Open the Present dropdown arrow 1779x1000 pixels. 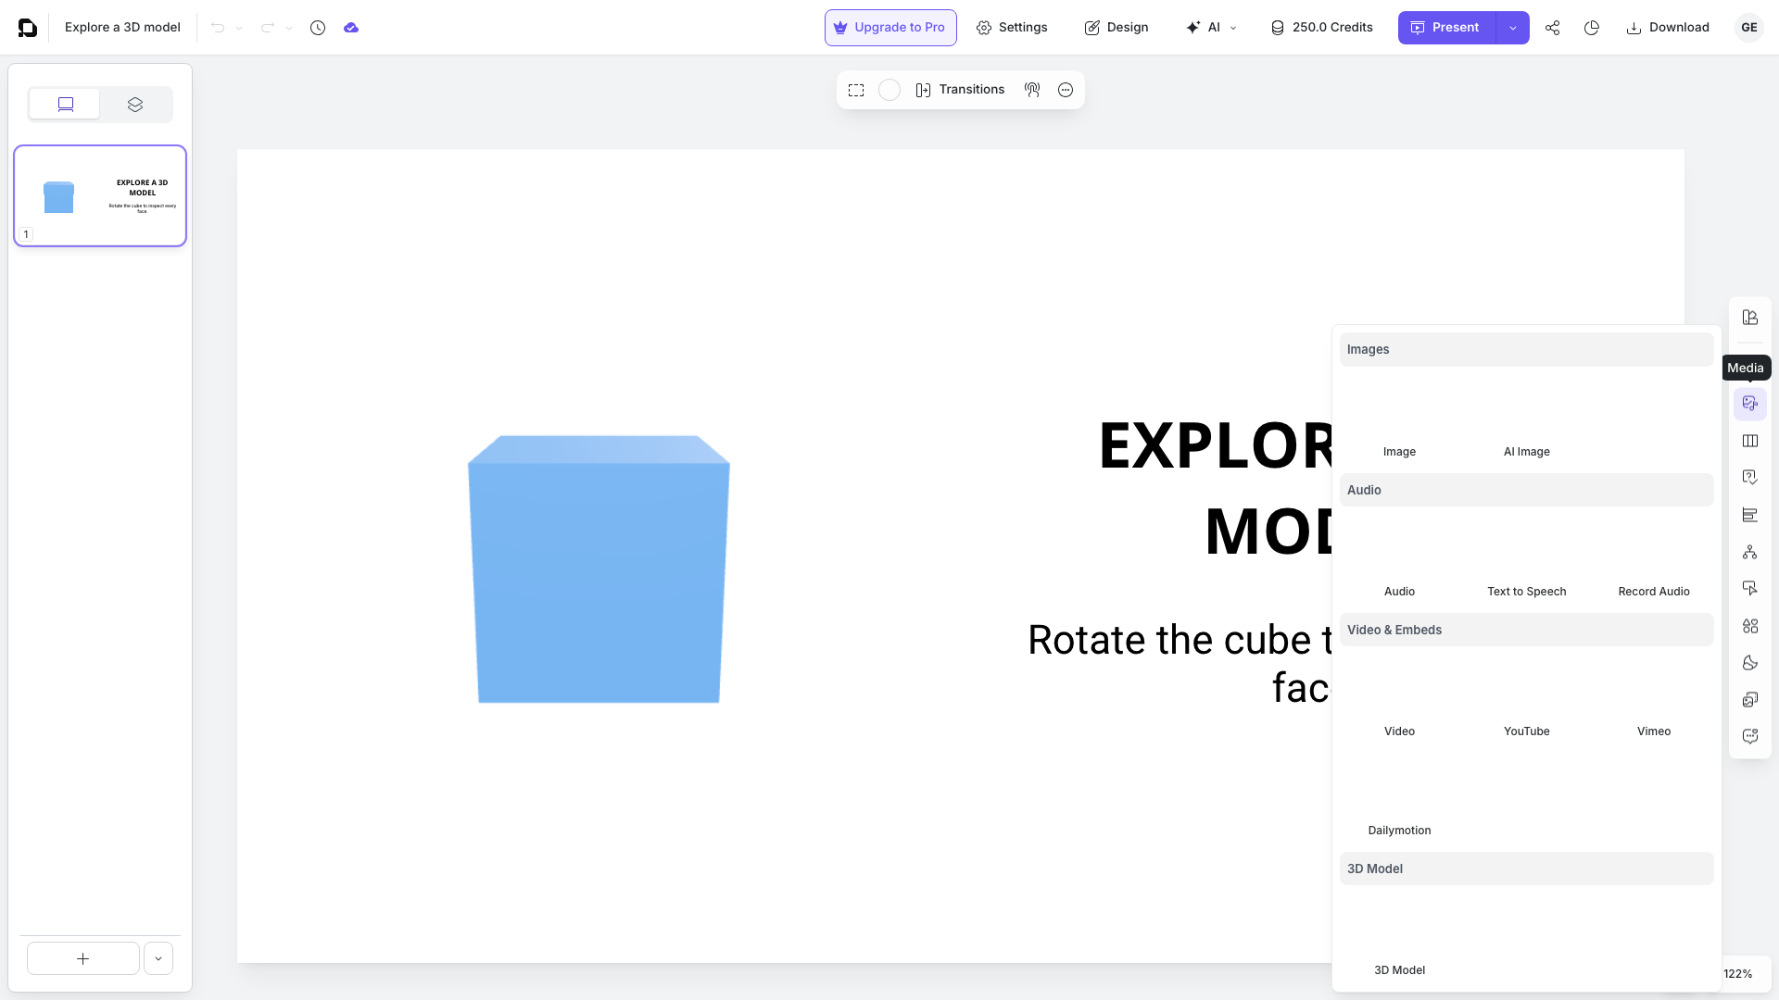click(x=1513, y=28)
